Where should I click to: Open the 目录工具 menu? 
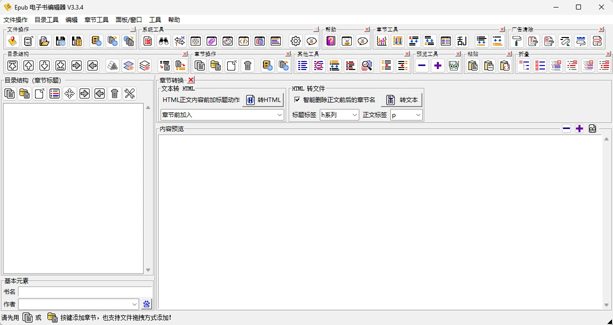(x=47, y=20)
